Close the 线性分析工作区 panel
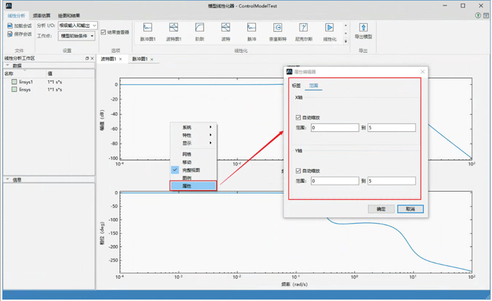The height and width of the screenshot is (301, 492). pos(92,58)
